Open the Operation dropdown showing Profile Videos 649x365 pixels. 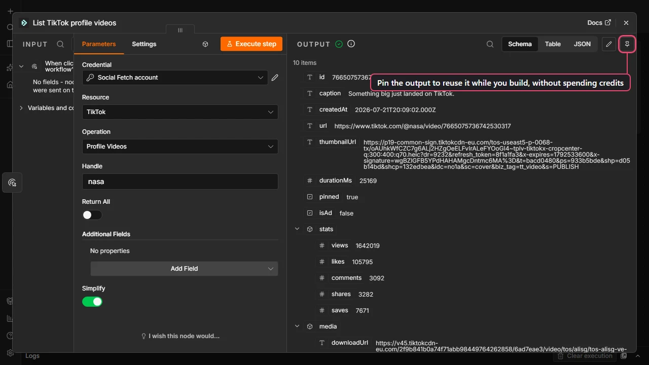coord(180,147)
